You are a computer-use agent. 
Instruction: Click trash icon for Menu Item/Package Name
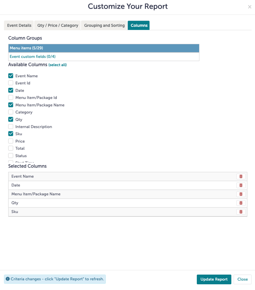click(241, 194)
